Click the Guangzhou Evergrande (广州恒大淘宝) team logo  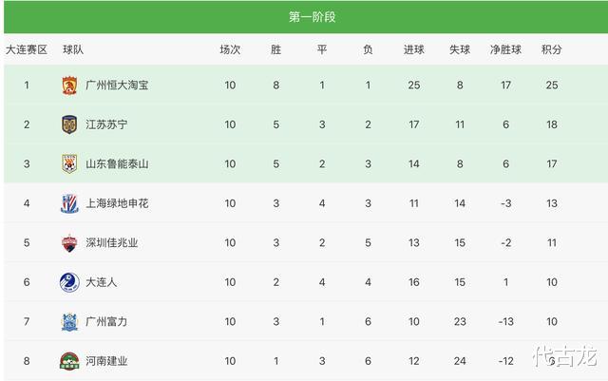(69, 85)
